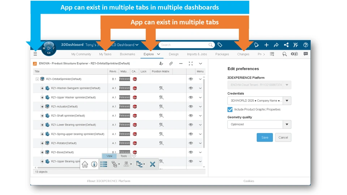Open the Add (plus) menu in top bar

coord(266,45)
